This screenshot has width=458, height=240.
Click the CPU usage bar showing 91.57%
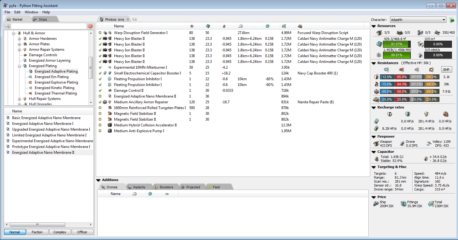click(x=397, y=44)
